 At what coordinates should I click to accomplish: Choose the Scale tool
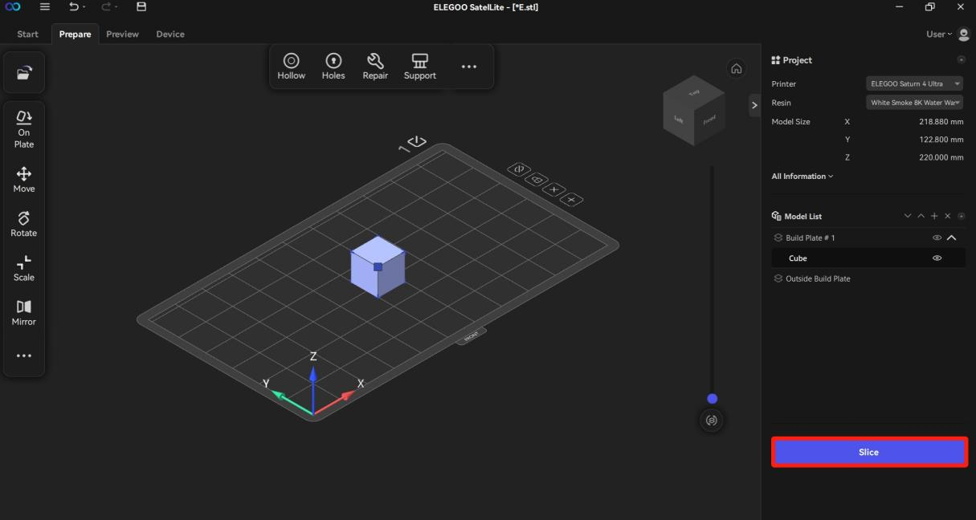(24, 268)
